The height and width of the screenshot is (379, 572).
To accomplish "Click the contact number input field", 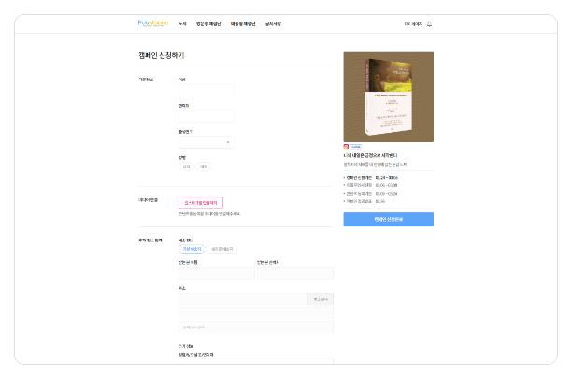I will click(x=206, y=116).
